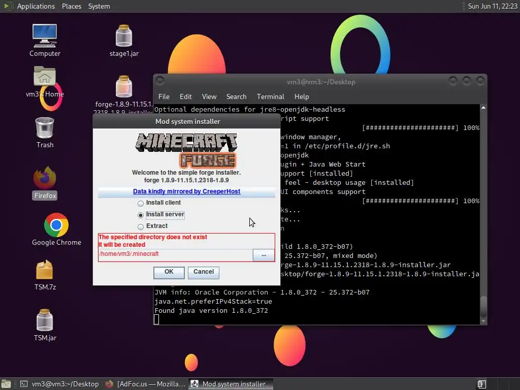The height and width of the screenshot is (390, 520).
Task: Click 'Optional dependencies for jre8-openjdk-headless' line
Action: point(250,110)
